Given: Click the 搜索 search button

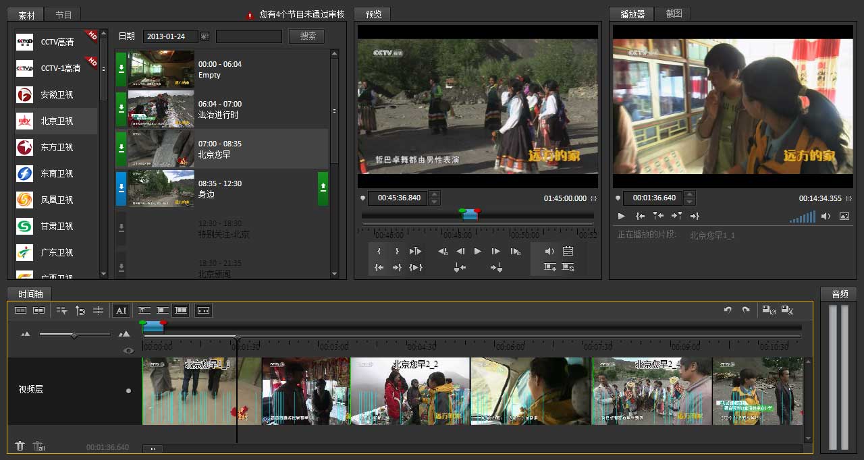Looking at the screenshot, I should (307, 36).
